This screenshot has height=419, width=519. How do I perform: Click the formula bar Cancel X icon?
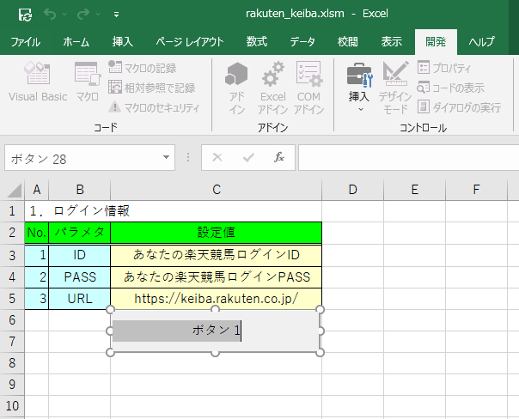point(217,157)
